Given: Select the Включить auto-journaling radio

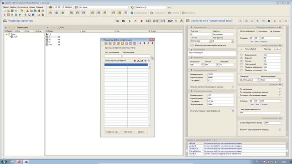Looking at the screenshot, I should [x=271, y=31].
